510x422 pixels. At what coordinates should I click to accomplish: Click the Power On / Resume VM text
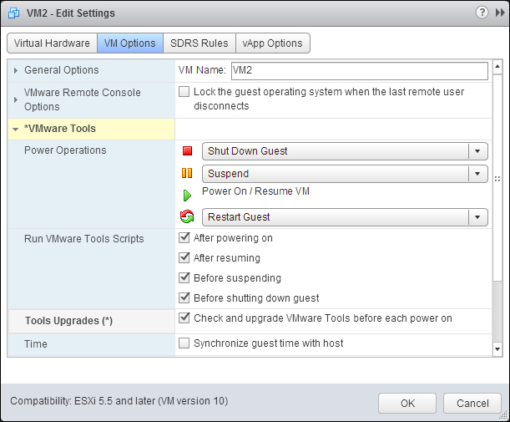click(x=255, y=191)
